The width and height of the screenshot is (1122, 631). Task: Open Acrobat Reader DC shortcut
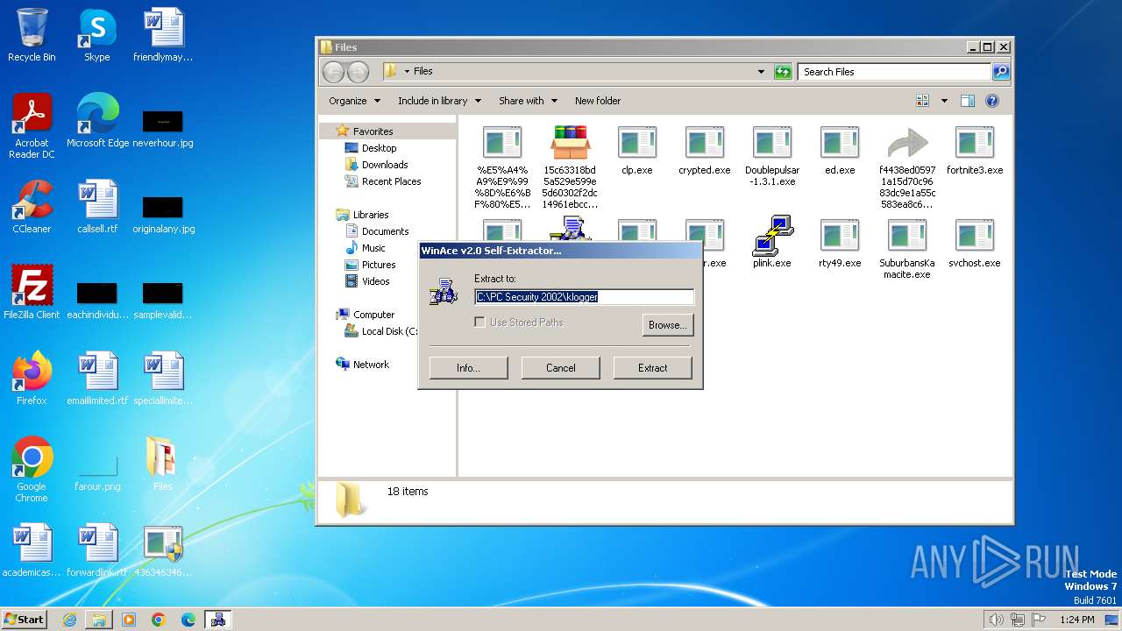pyautogui.click(x=32, y=126)
